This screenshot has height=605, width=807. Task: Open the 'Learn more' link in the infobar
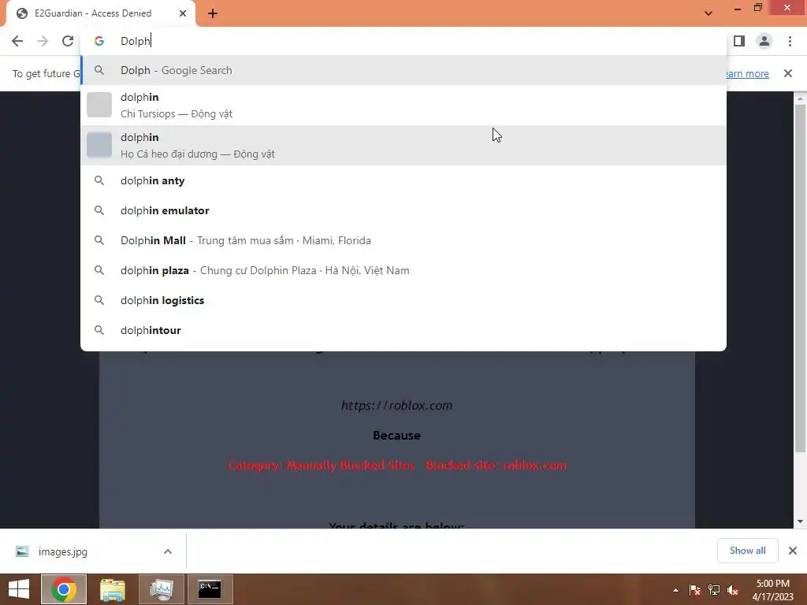748,73
